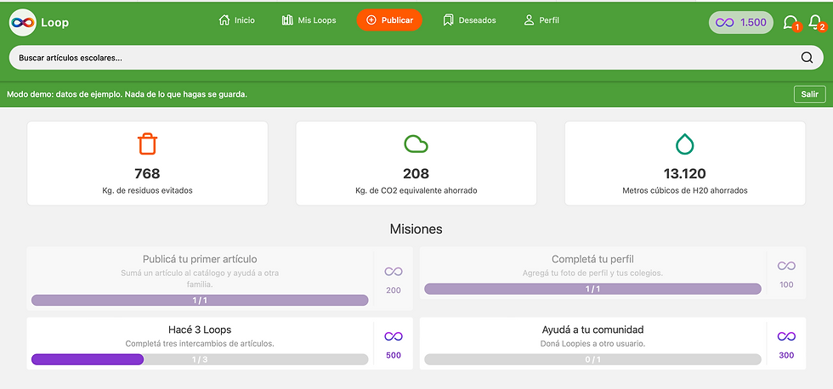Click Doná Loopies a otro usuario description
The image size is (833, 389).
point(593,343)
